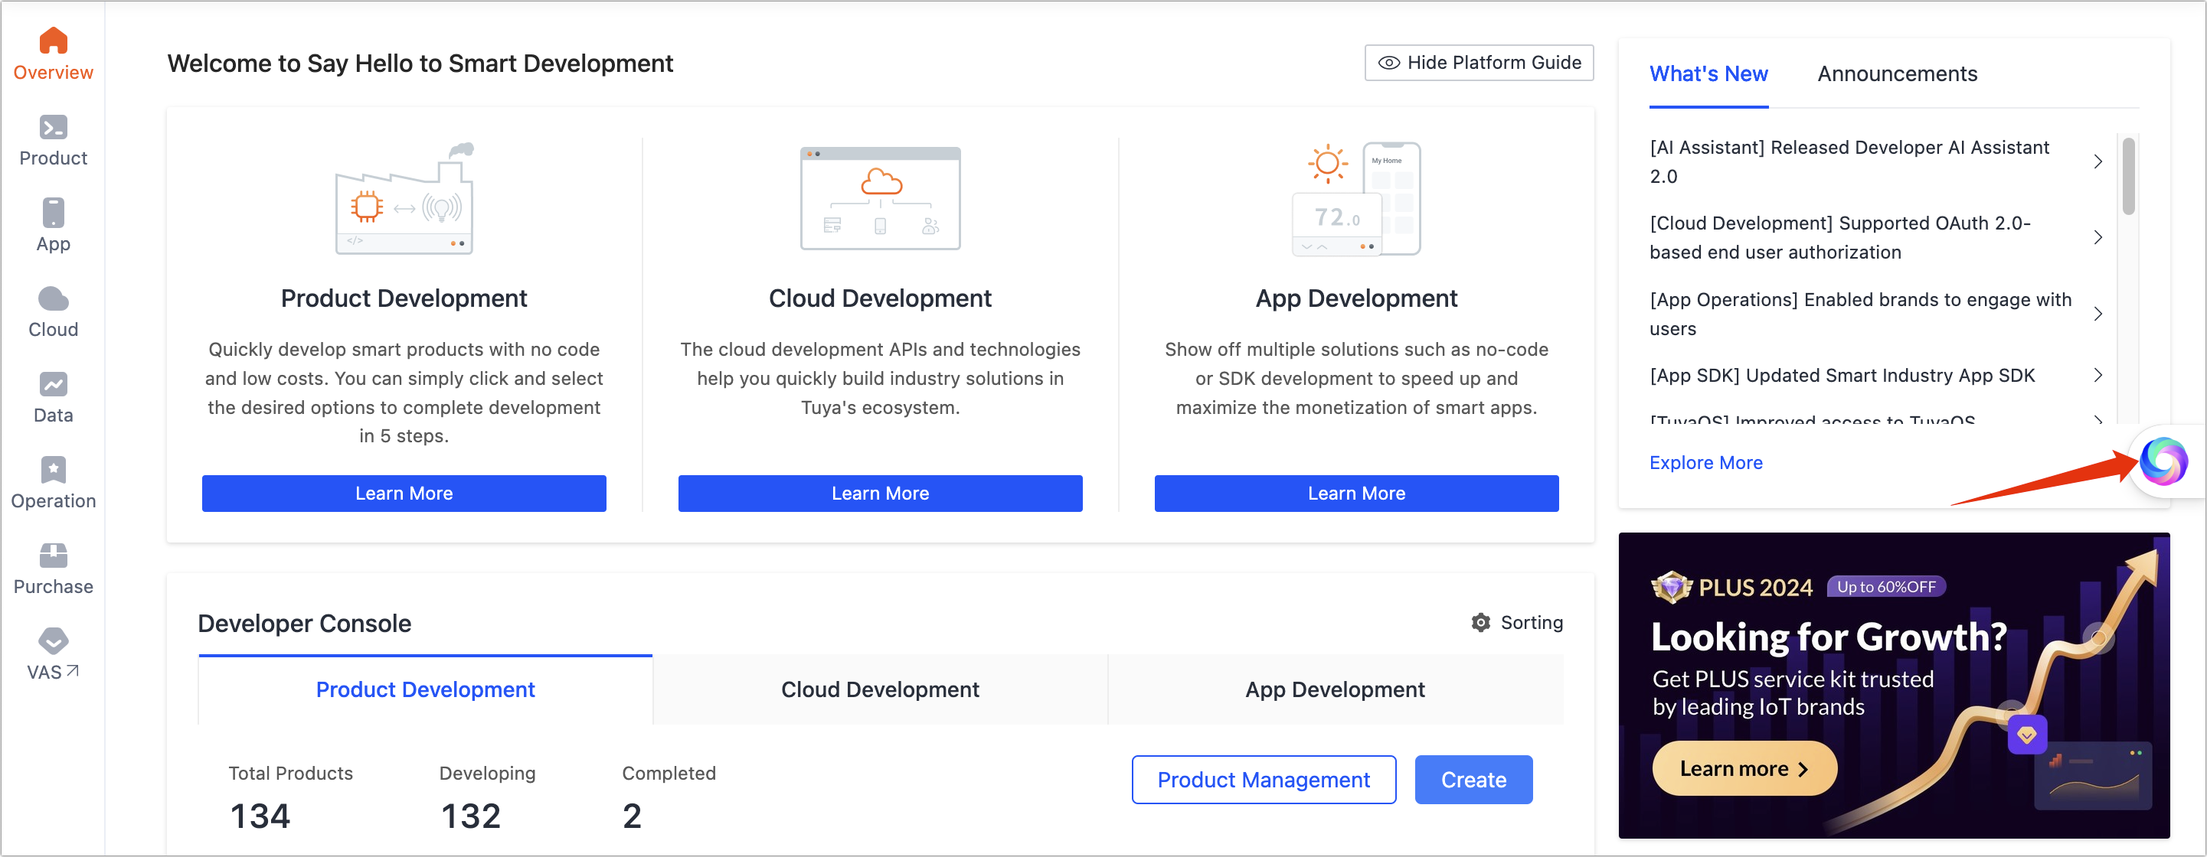Click the Up to 60%OFF badge
2207x857 pixels.
click(1885, 586)
